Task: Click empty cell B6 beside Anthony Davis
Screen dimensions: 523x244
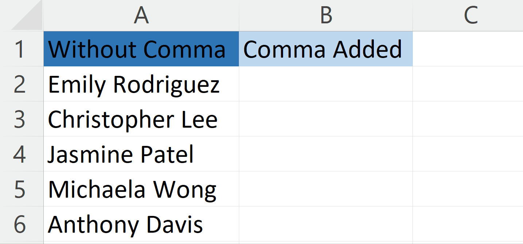Action: 325,223
